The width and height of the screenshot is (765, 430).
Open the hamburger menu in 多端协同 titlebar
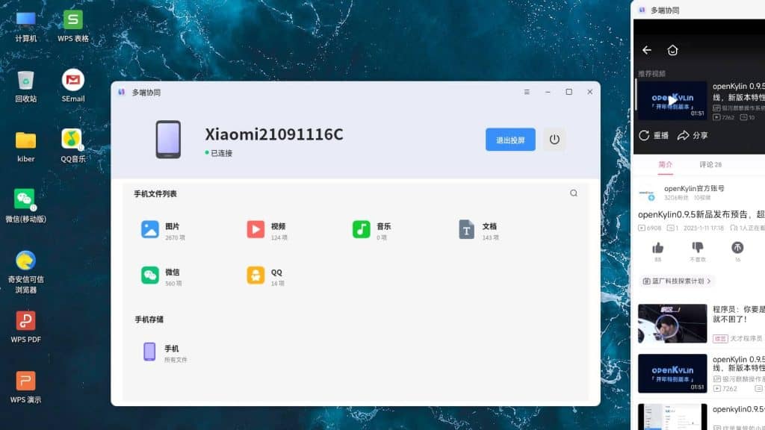pyautogui.click(x=527, y=92)
